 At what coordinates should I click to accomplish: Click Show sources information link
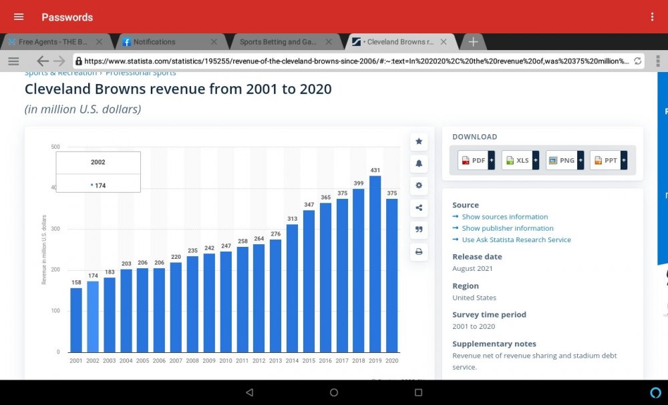tap(505, 217)
